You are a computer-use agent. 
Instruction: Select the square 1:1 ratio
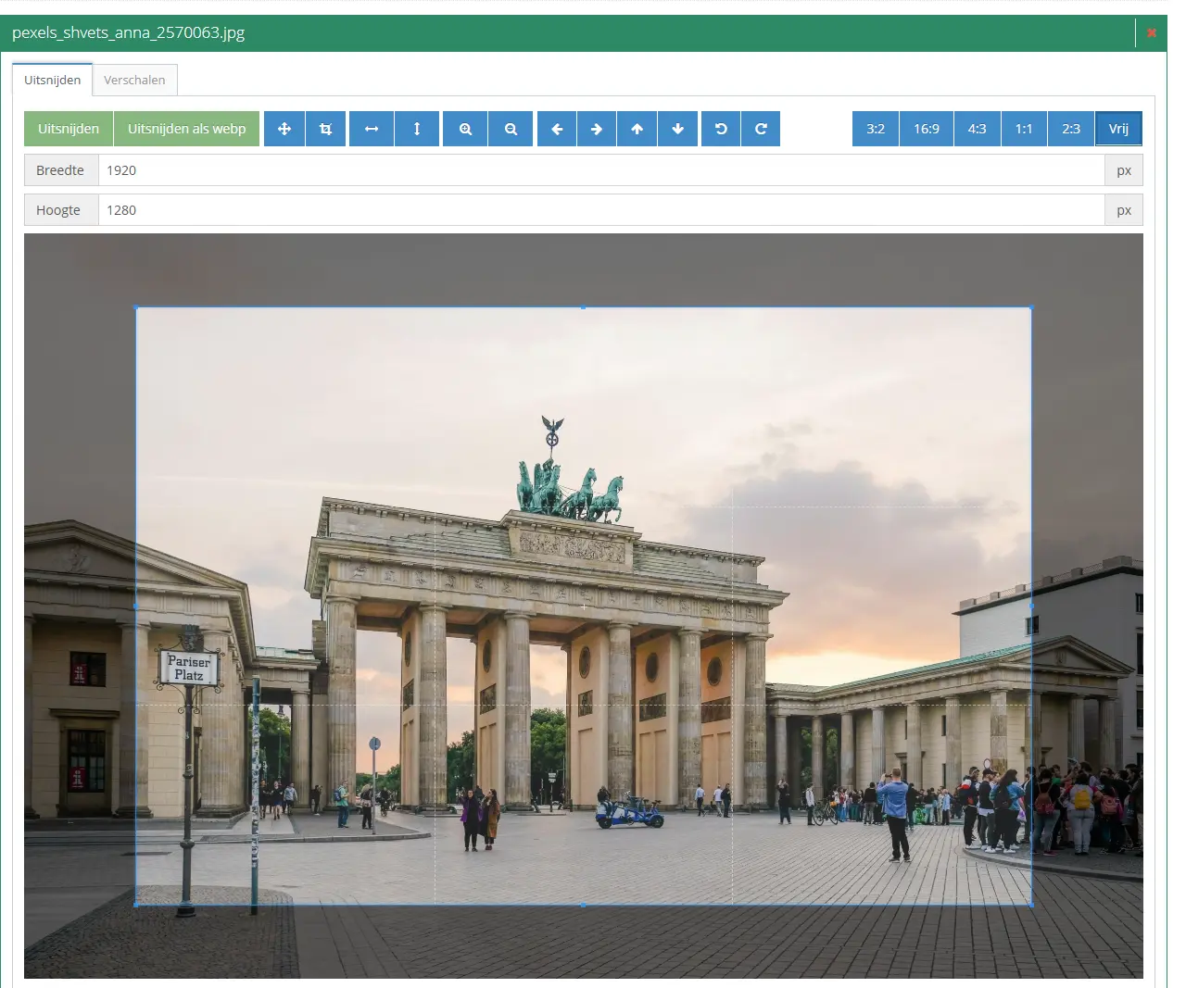click(x=1024, y=129)
